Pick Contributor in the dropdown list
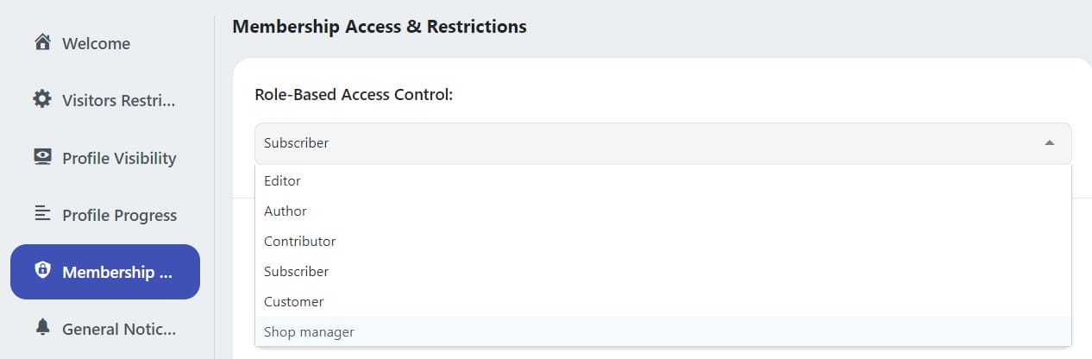 coord(299,242)
